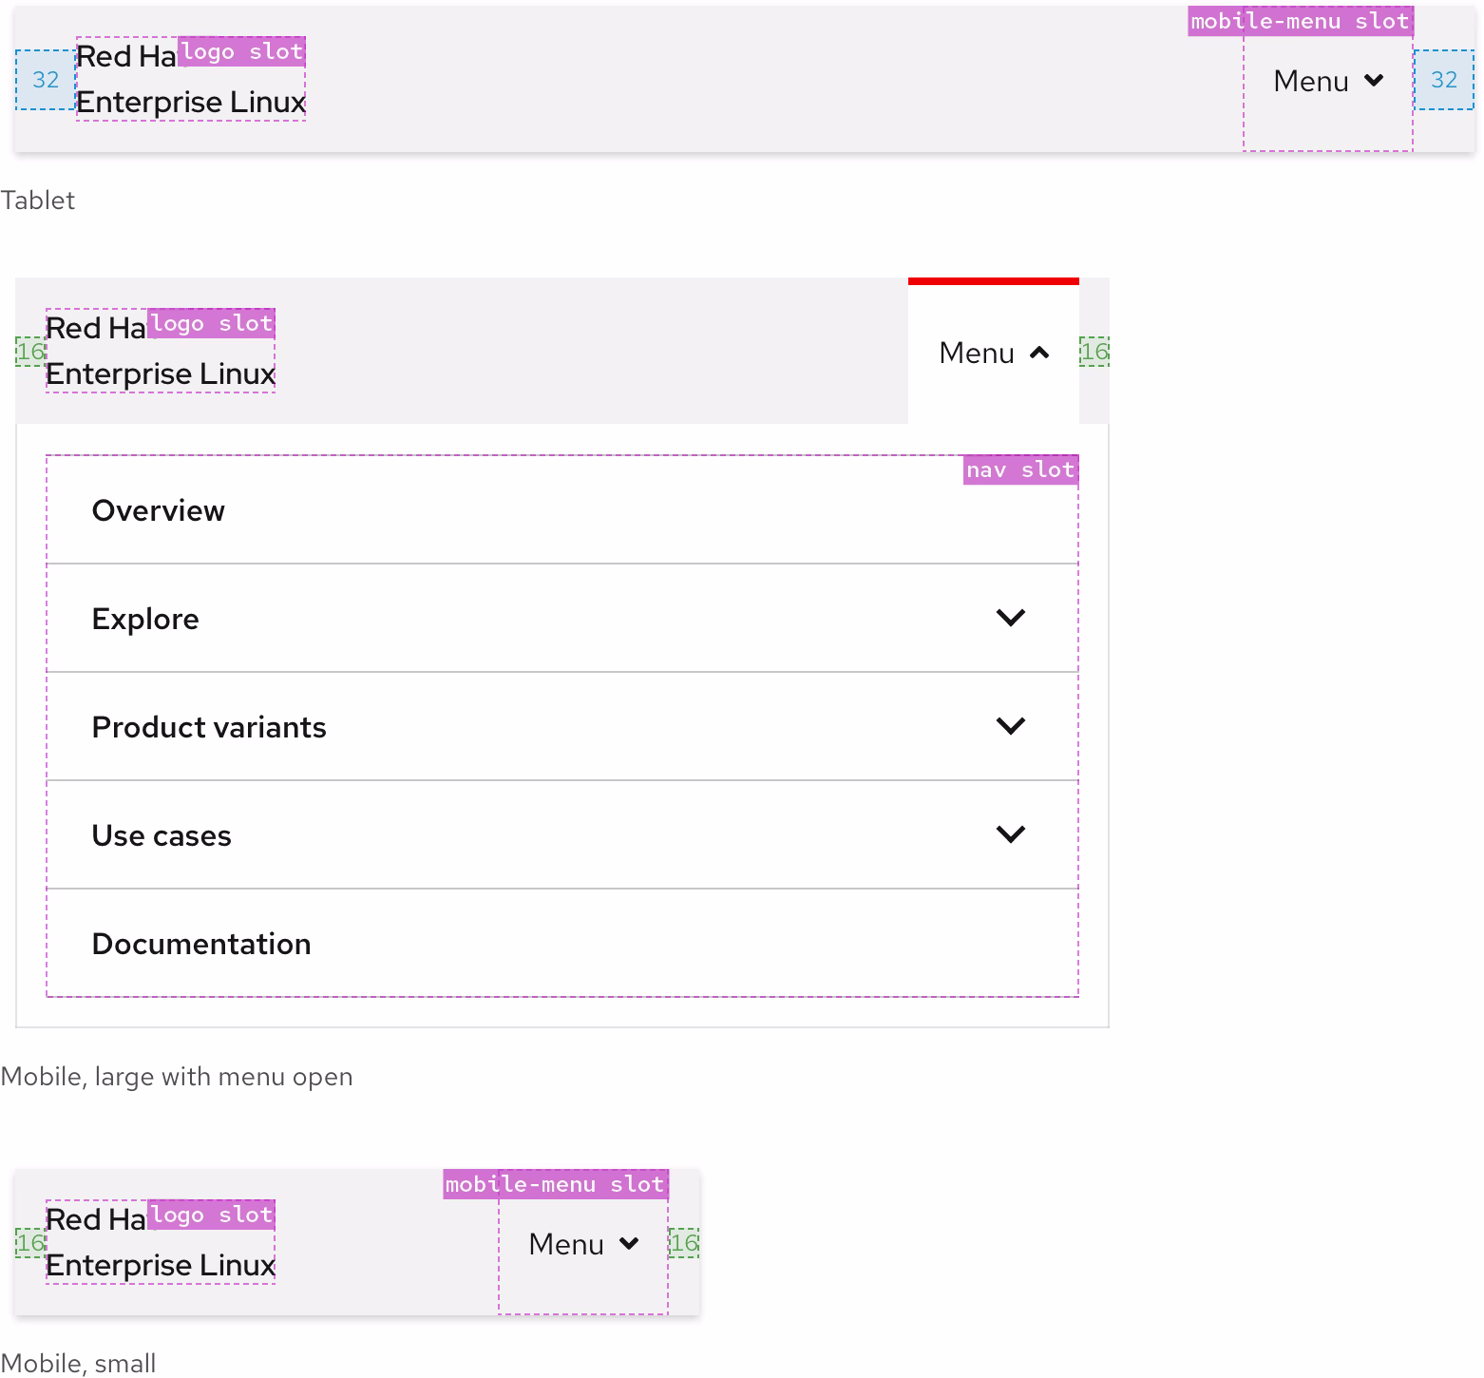The height and width of the screenshot is (1378, 1484).
Task: Collapse the open Menu in mobile large view
Action: (992, 352)
